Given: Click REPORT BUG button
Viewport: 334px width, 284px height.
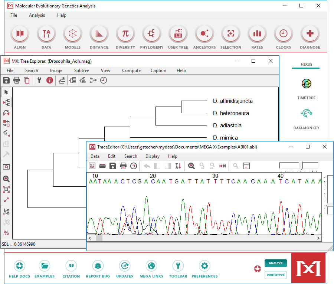Looking at the screenshot, I should pyautogui.click(x=98, y=269).
